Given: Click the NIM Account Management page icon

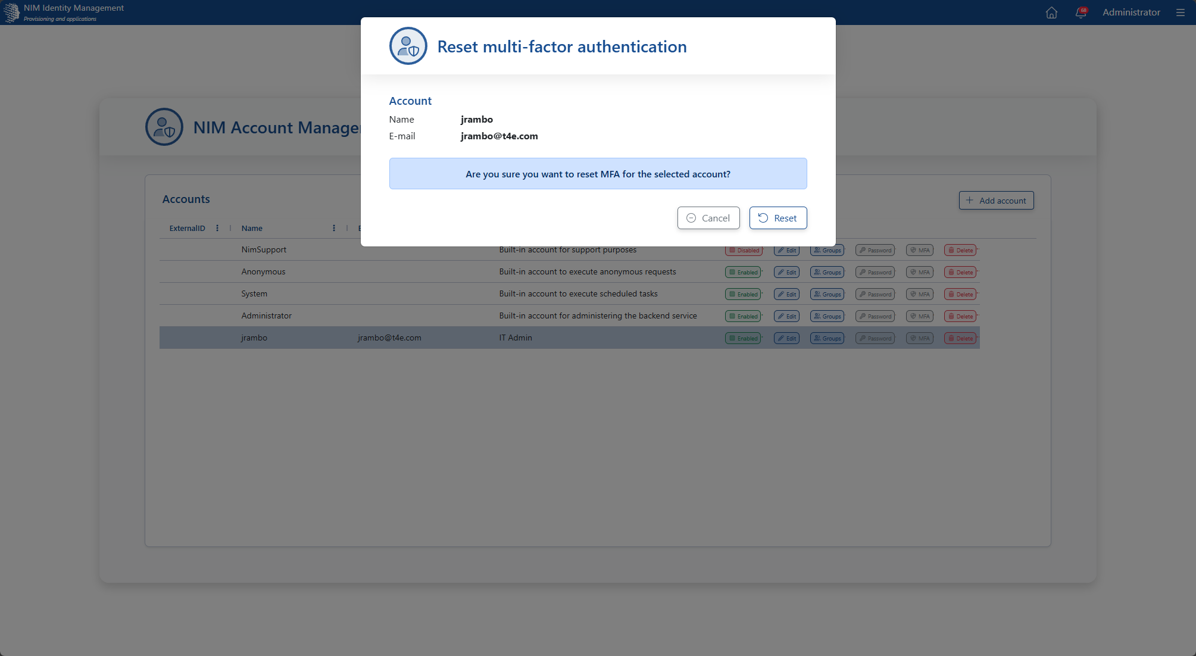Looking at the screenshot, I should click(164, 127).
